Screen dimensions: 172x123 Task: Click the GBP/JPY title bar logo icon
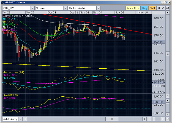coord(3,2)
